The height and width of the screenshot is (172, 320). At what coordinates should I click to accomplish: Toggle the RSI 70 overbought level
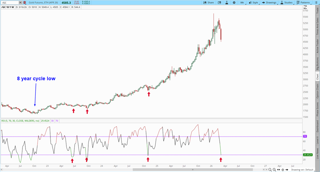(x=57, y=121)
